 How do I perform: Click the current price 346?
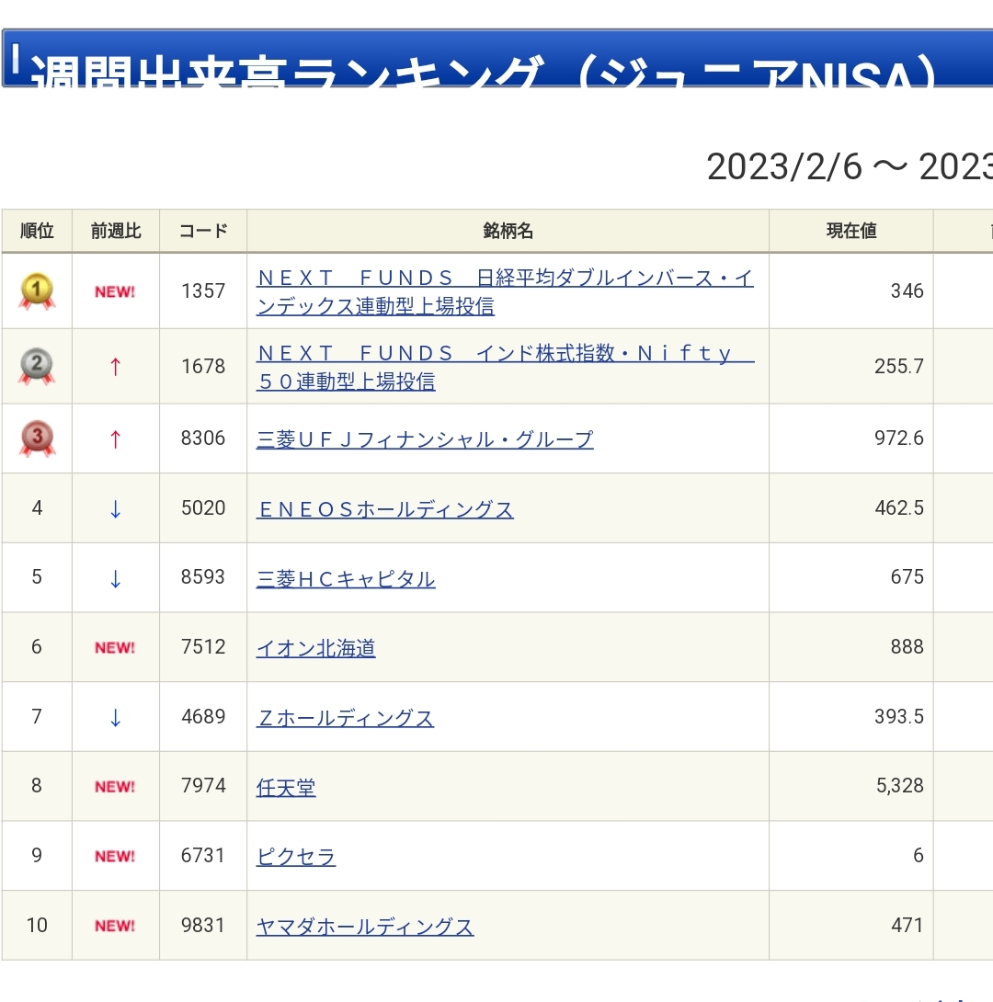(x=907, y=291)
